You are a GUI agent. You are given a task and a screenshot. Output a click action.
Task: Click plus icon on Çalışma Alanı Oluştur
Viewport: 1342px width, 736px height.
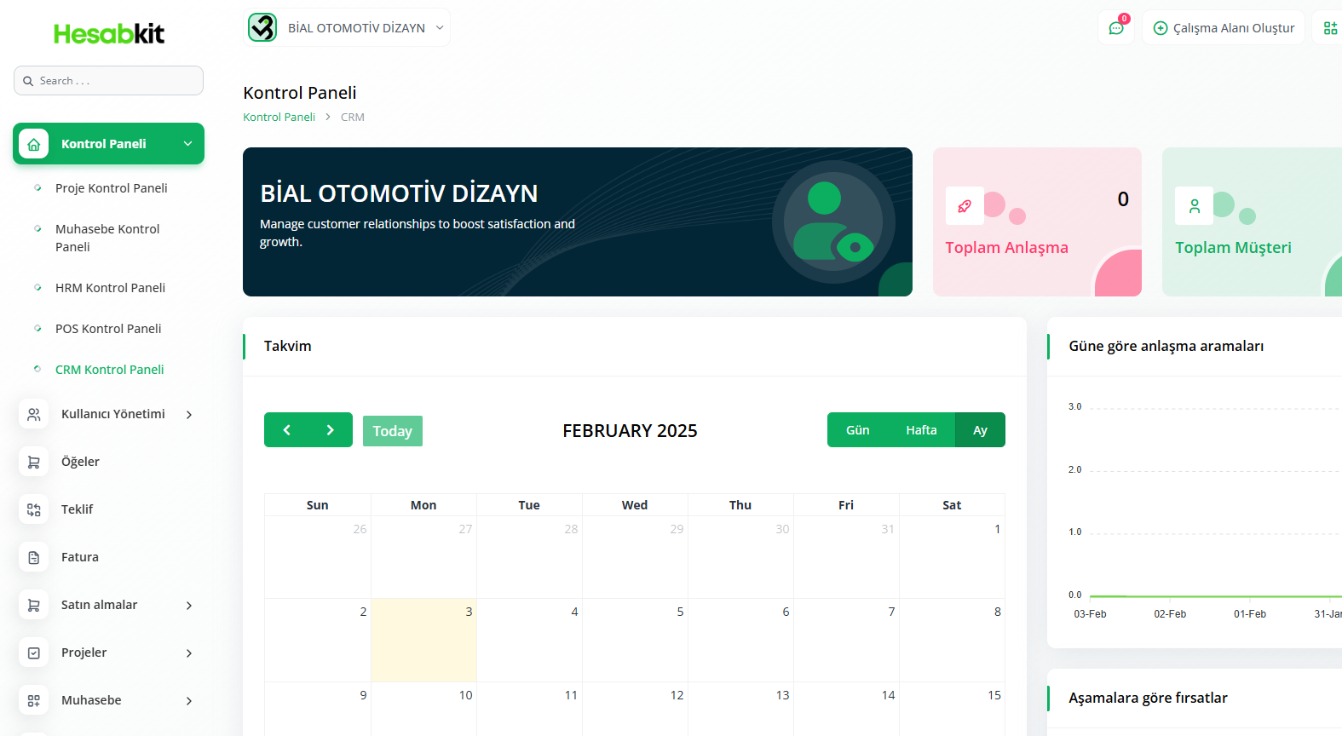point(1160,28)
